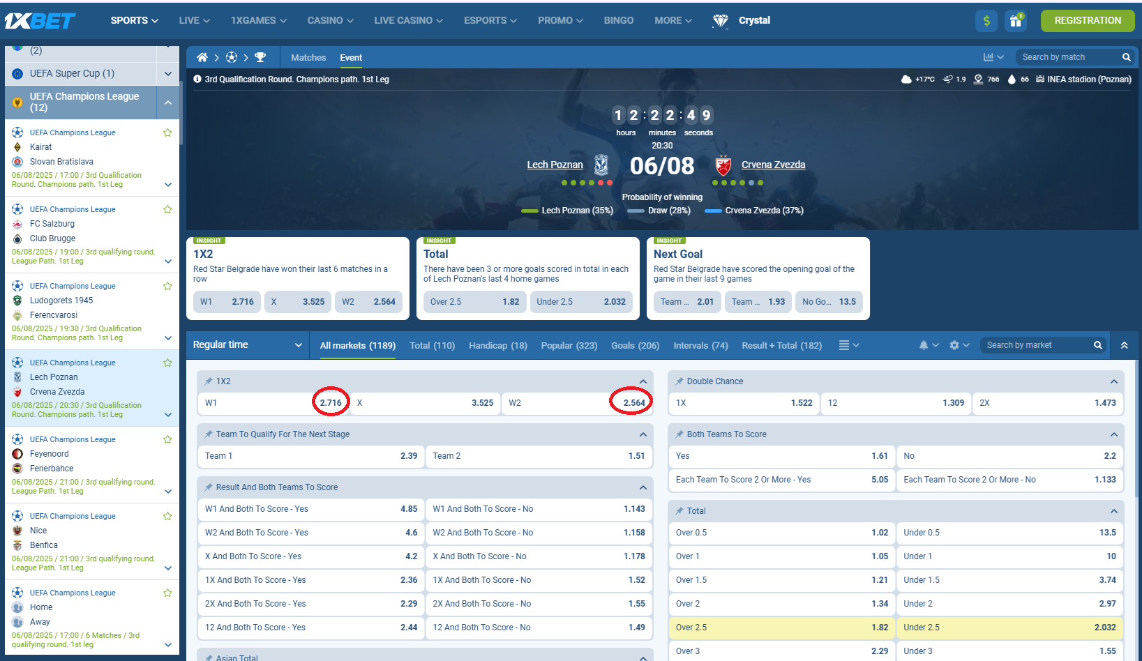The image size is (1142, 661).
Task: Collapse all markets with double chevron
Action: 1125,345
